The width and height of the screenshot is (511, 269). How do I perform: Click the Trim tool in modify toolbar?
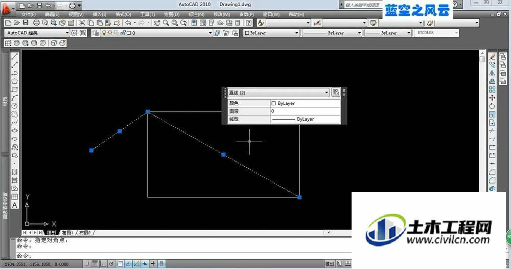tap(492, 131)
